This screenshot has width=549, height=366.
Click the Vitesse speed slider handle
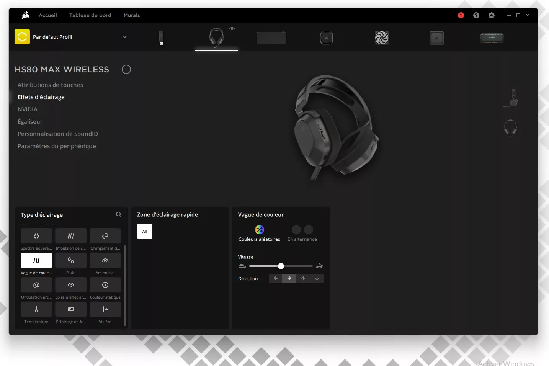pos(281,266)
